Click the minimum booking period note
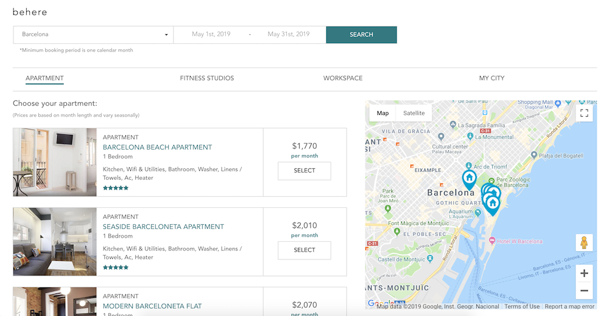609x316 pixels. tap(76, 50)
